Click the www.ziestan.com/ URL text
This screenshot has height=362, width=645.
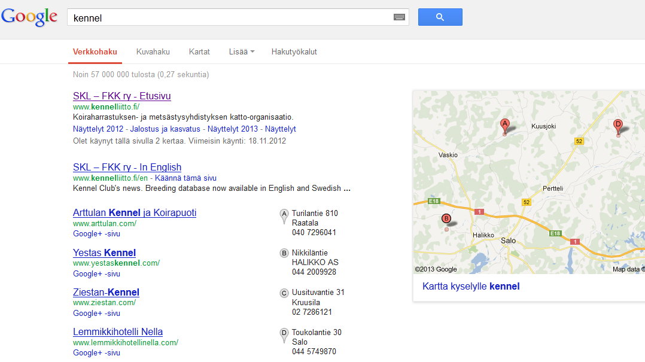(x=105, y=302)
